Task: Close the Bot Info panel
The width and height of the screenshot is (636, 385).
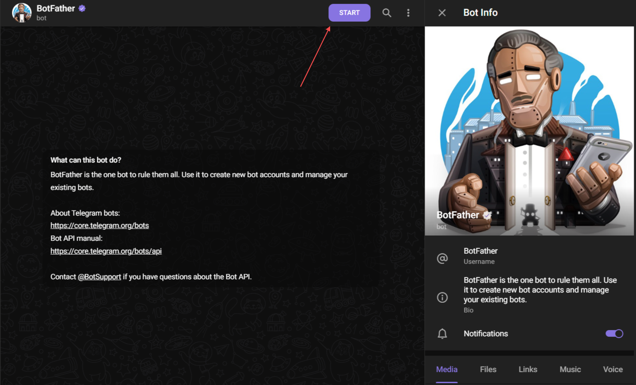Action: (442, 13)
